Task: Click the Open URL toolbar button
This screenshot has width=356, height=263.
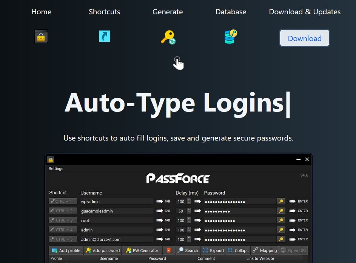Action: (x=293, y=250)
